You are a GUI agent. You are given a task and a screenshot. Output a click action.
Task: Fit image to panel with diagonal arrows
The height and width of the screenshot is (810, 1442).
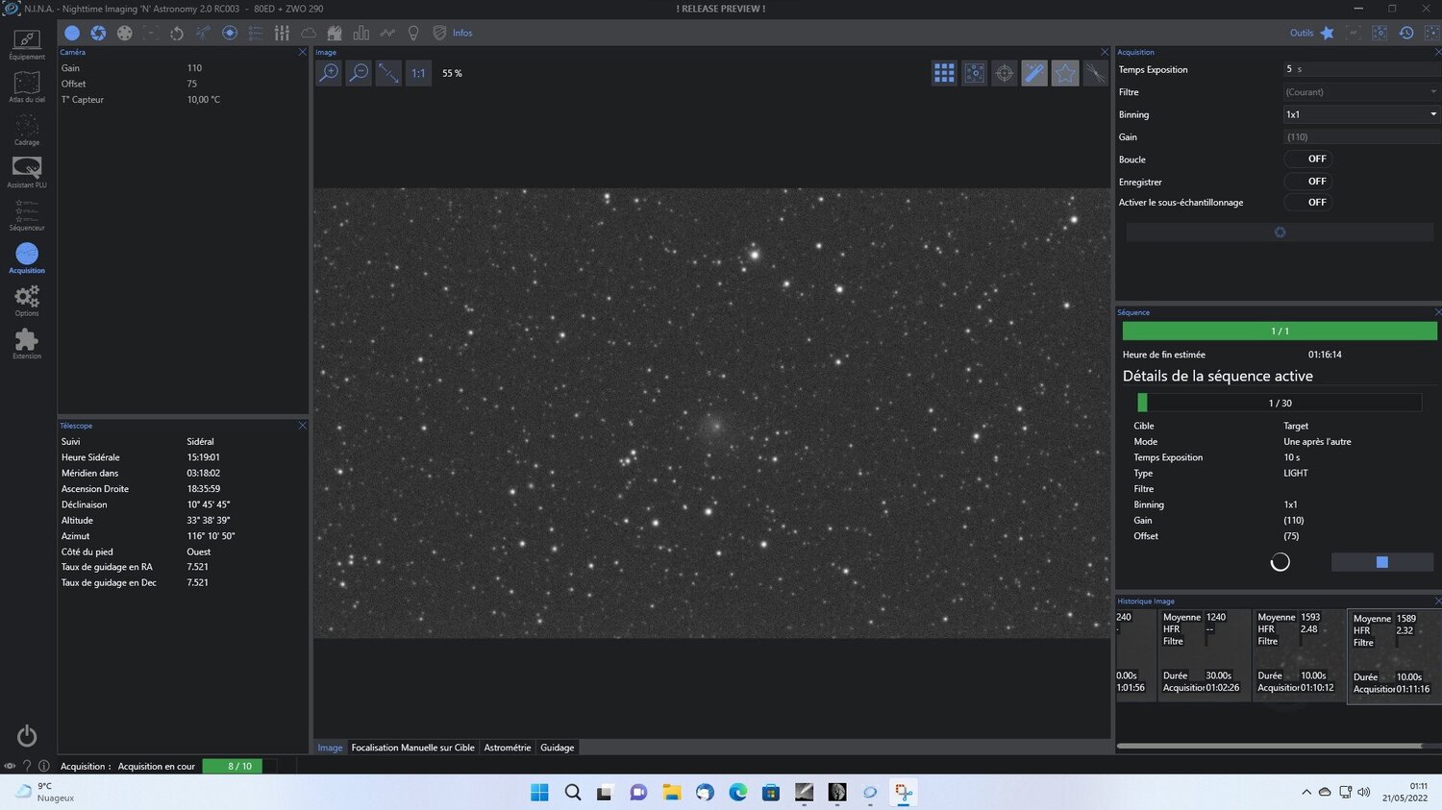pyautogui.click(x=388, y=73)
